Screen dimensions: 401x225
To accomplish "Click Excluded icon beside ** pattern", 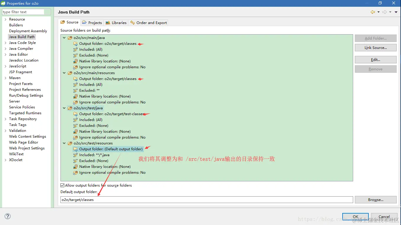I will point(75,91).
